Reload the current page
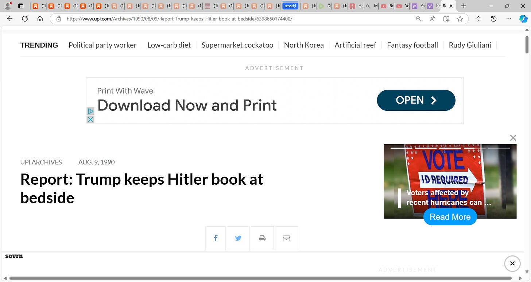 pyautogui.click(x=25, y=19)
